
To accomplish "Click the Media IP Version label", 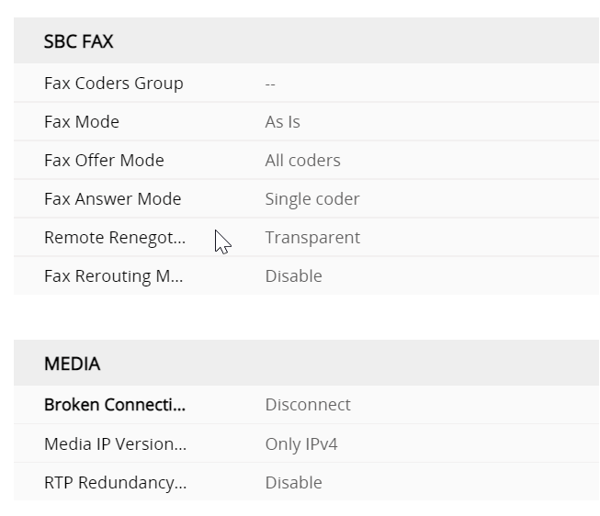I will click(x=115, y=444).
